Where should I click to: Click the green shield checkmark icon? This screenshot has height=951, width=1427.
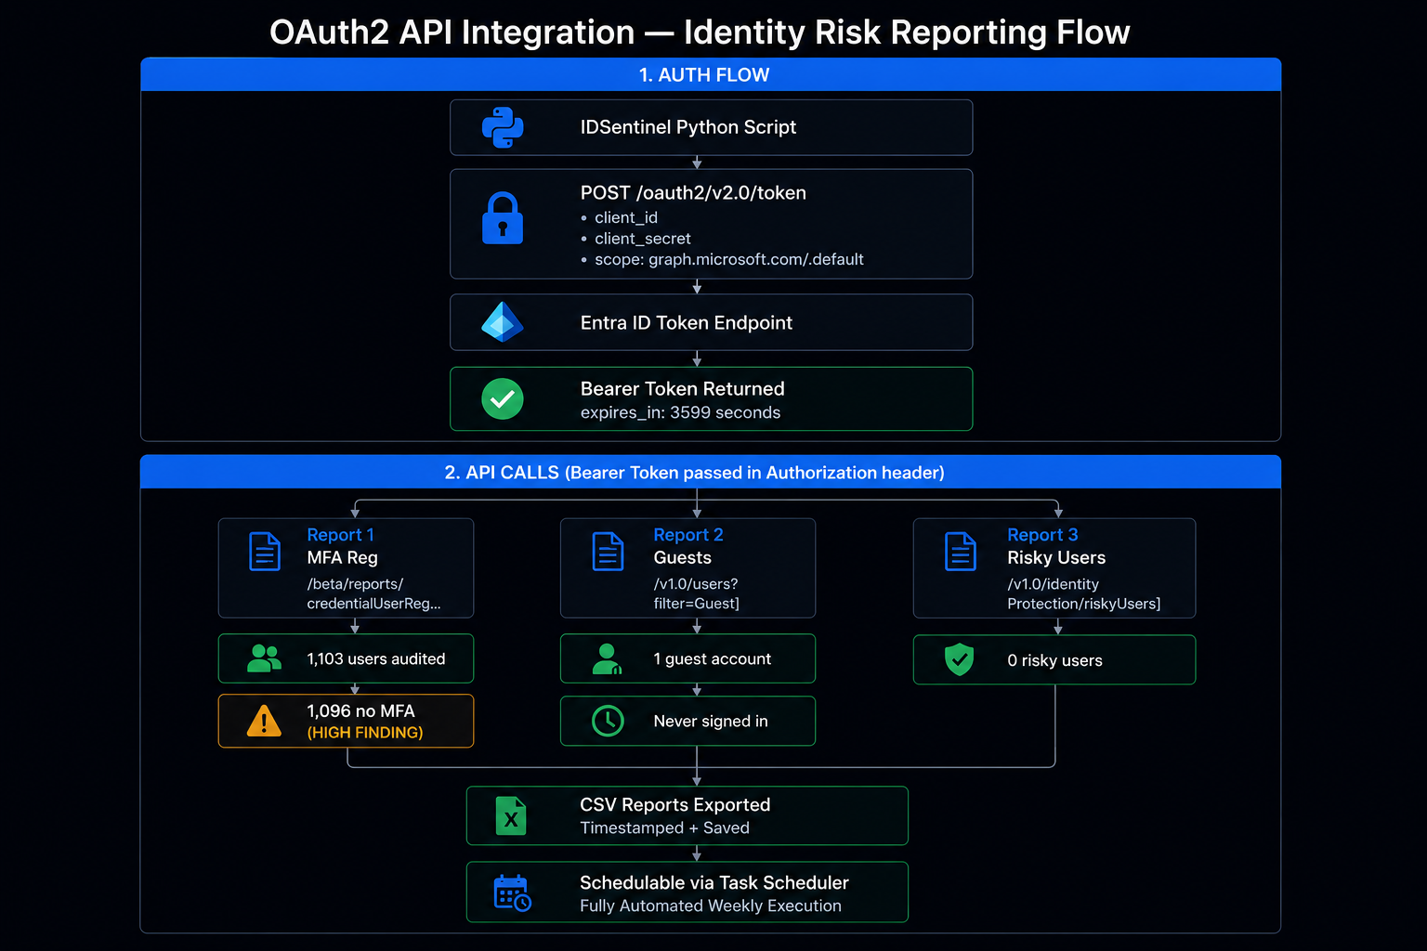click(x=960, y=660)
